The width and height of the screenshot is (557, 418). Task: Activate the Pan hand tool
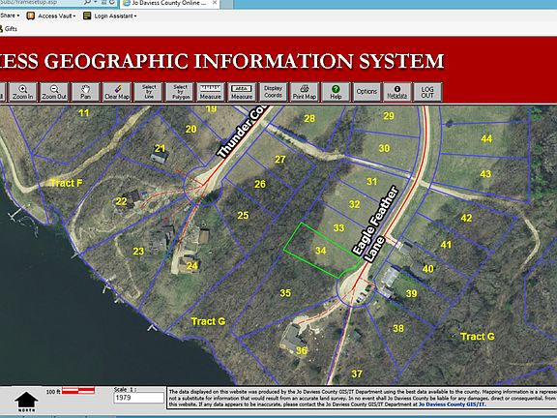click(85, 92)
